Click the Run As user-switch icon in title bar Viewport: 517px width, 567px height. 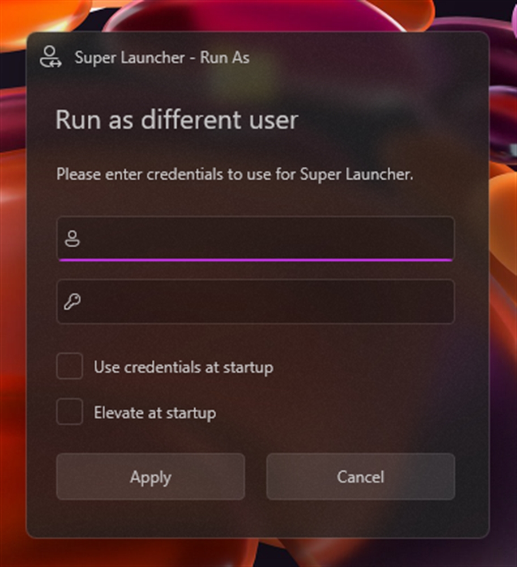click(50, 57)
